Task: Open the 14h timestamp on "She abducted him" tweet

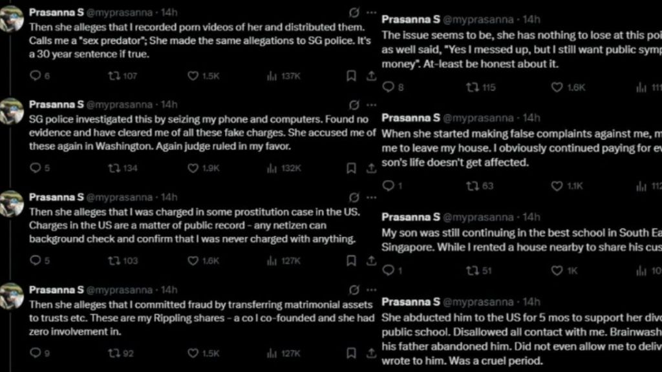Action: click(x=531, y=302)
